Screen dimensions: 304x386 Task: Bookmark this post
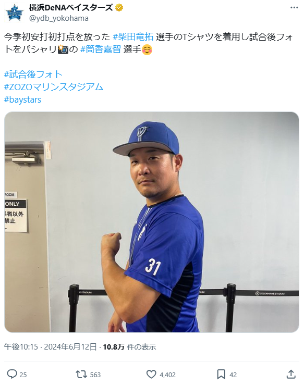(221, 375)
